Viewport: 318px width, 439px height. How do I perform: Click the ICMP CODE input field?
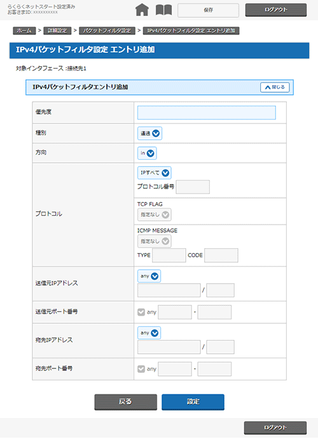(221, 255)
